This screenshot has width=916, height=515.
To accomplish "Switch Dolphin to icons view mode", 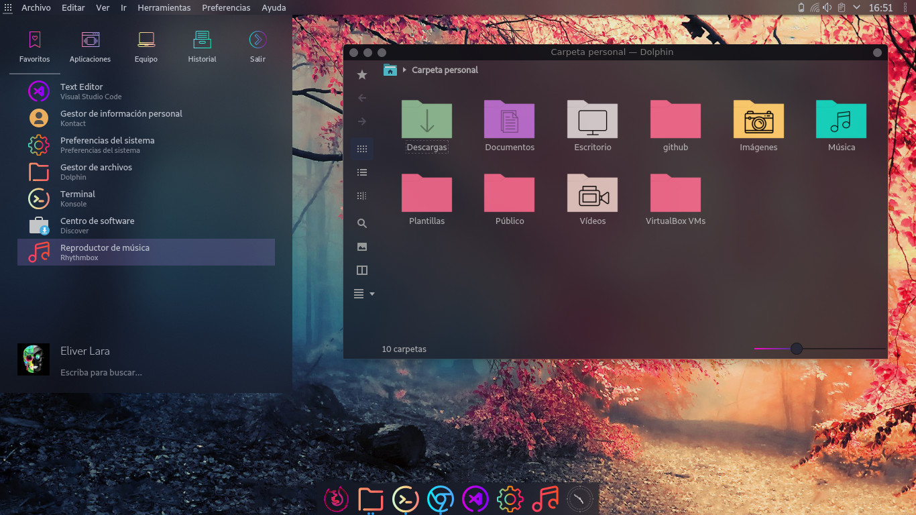I will [x=362, y=149].
